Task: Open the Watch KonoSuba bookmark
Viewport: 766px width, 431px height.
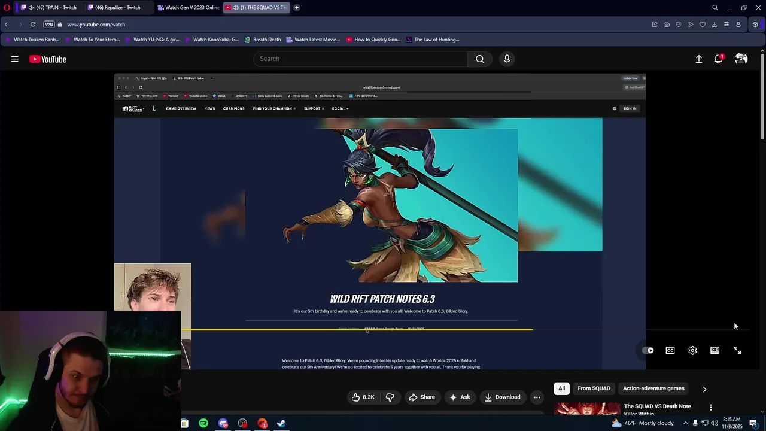Action: pos(211,40)
